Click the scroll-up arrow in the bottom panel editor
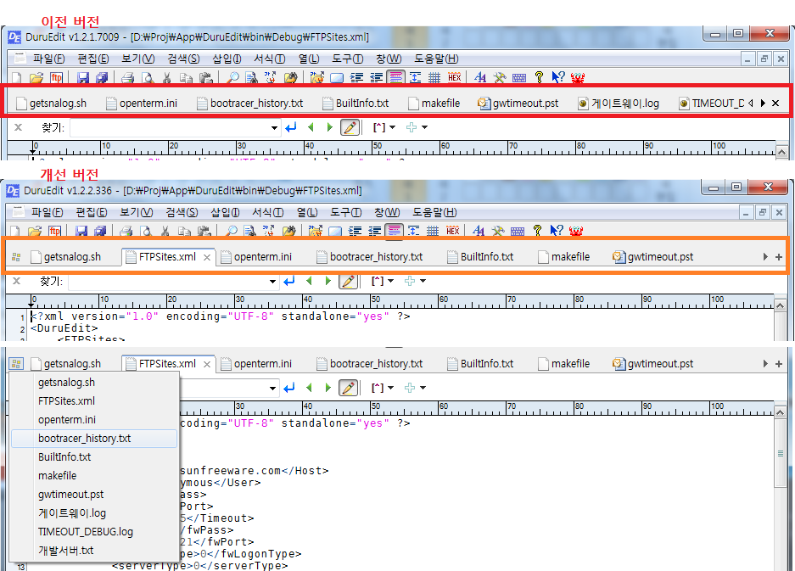The width and height of the screenshot is (795, 571). click(780, 412)
